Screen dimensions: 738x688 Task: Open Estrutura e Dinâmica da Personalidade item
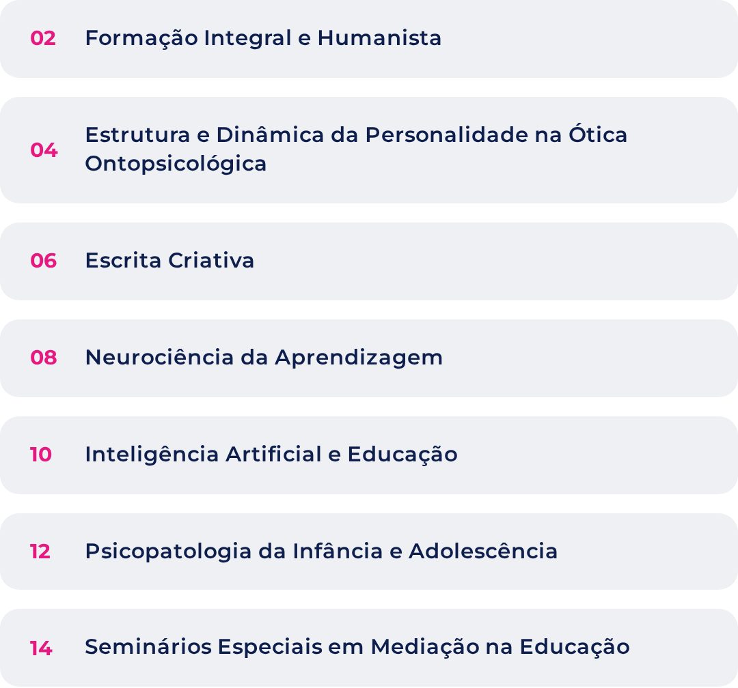click(x=369, y=150)
